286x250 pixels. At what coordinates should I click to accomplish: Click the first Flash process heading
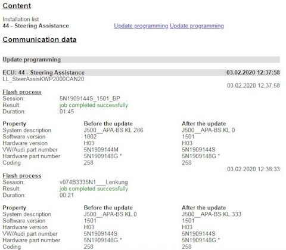[x=22, y=92]
